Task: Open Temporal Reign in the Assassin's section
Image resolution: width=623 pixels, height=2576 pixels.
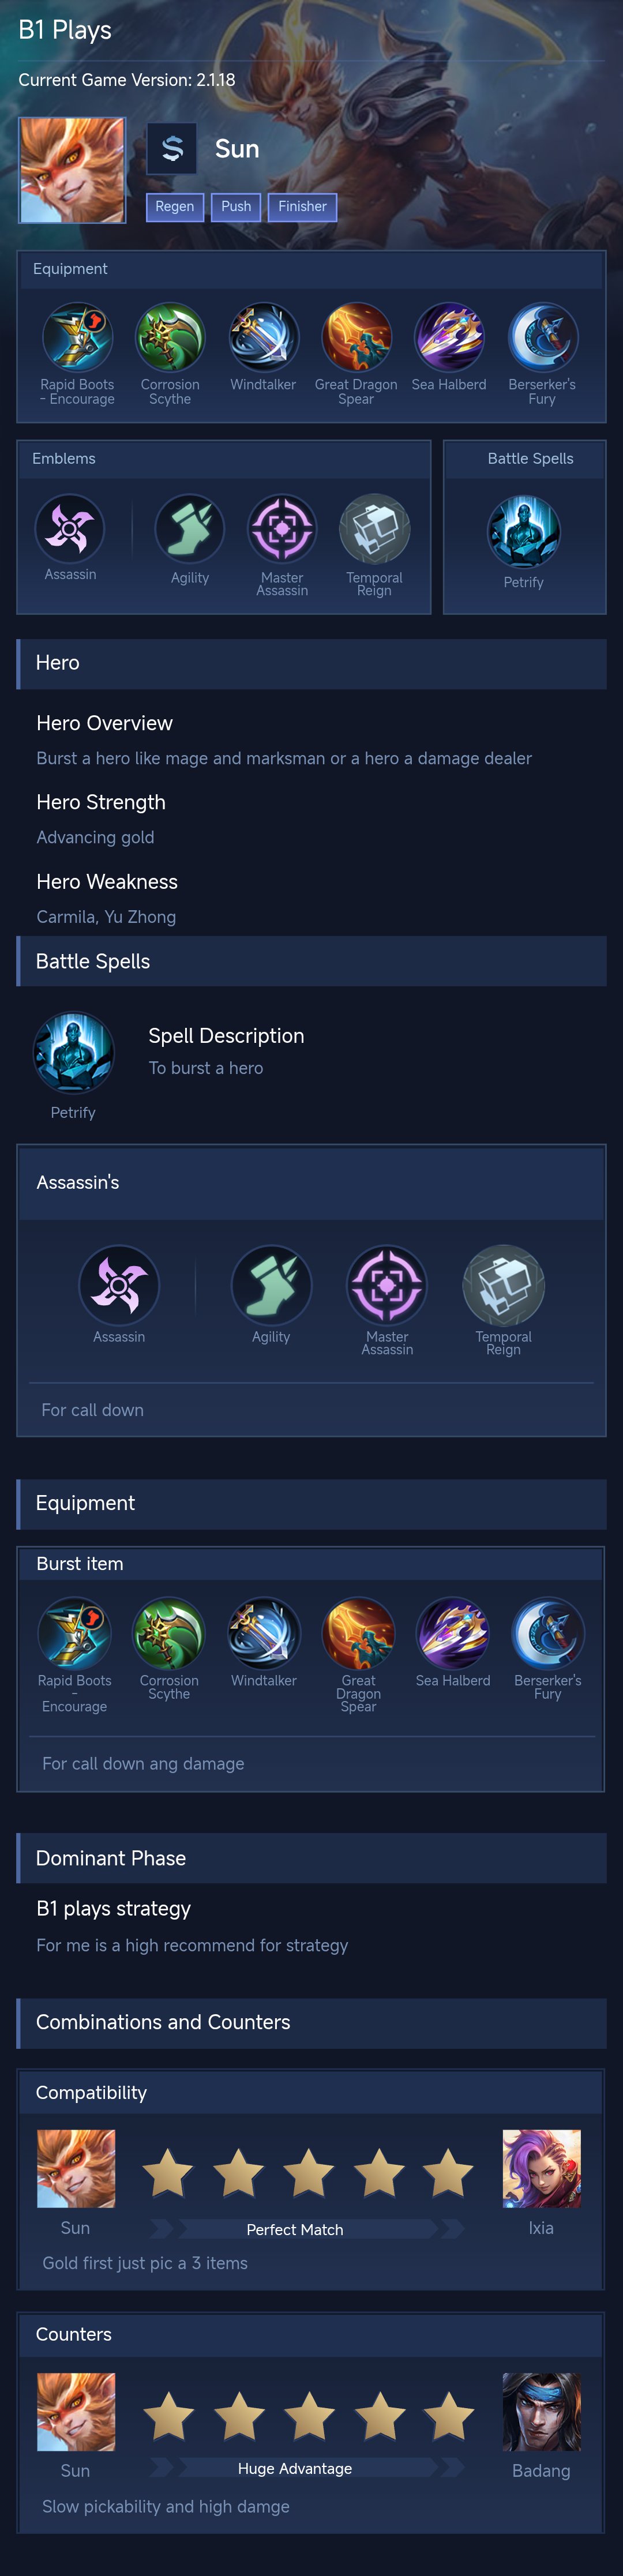Action: coord(503,1285)
